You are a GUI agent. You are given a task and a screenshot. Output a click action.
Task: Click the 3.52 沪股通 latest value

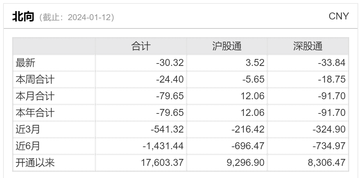tap(255, 63)
